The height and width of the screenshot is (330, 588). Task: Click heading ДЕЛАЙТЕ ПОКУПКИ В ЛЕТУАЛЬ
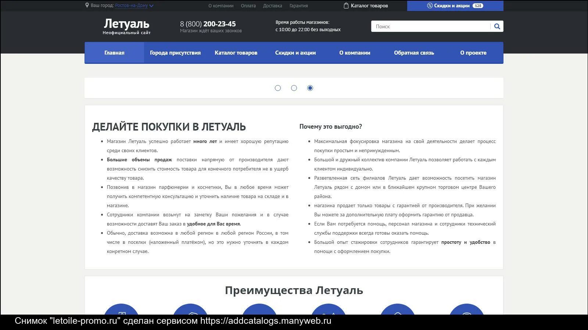[169, 127]
